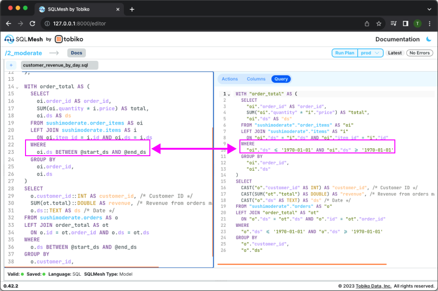Click the SQLMesh by Tobiko browser tab
The height and width of the screenshot is (291, 438).
pyautogui.click(x=80, y=9)
